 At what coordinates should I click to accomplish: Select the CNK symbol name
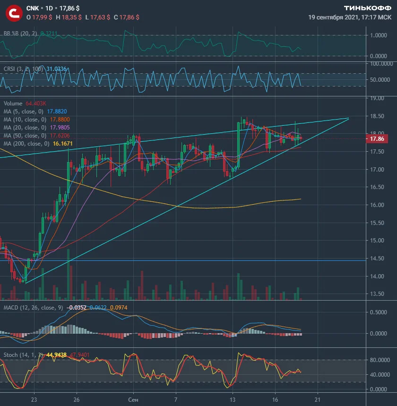click(32, 9)
